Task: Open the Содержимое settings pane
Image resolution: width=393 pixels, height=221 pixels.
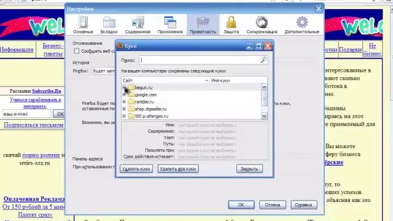Action: [x=138, y=25]
